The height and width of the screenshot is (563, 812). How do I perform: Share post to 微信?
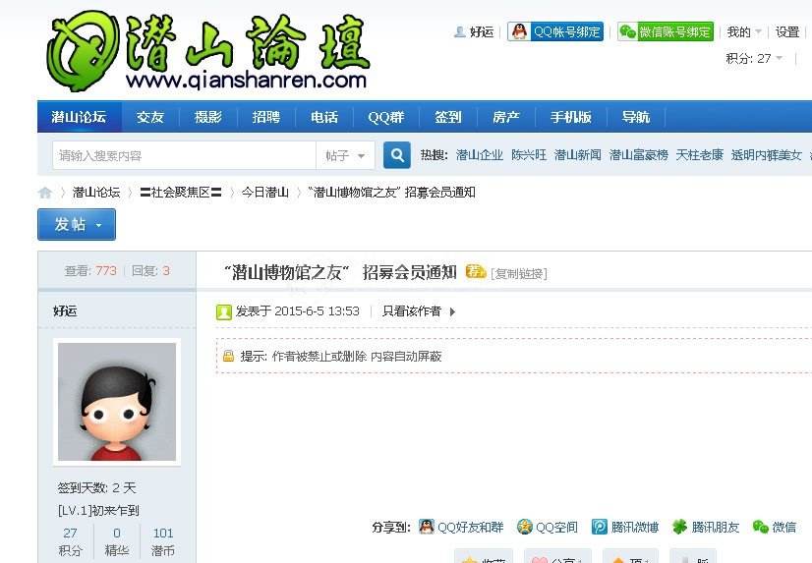point(775,528)
